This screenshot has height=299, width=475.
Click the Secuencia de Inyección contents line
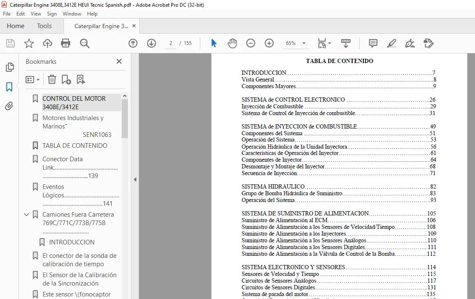(x=339, y=173)
